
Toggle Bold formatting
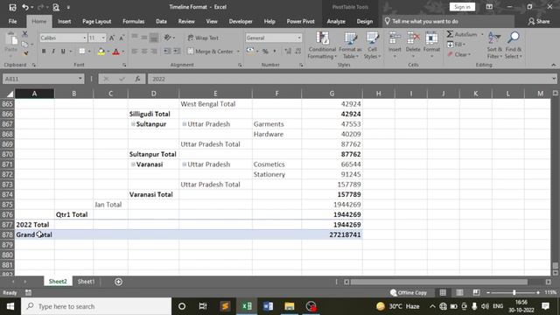[x=44, y=52]
